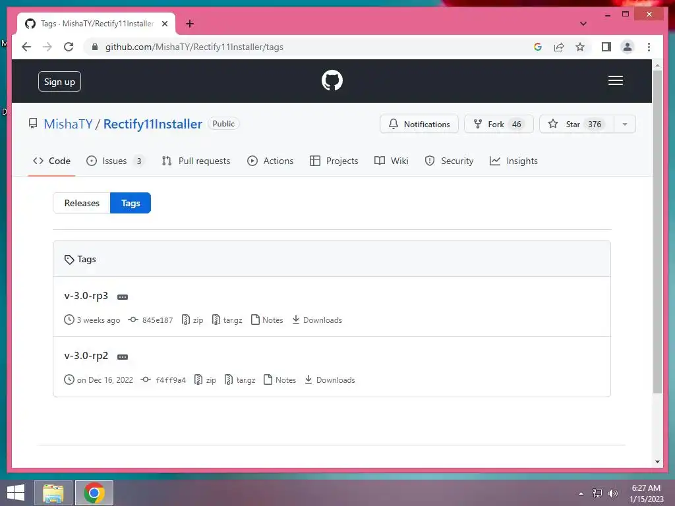Image resolution: width=675 pixels, height=506 pixels.
Task: Expand ellipsis details for v-3.0-rp2
Action: [x=123, y=356]
